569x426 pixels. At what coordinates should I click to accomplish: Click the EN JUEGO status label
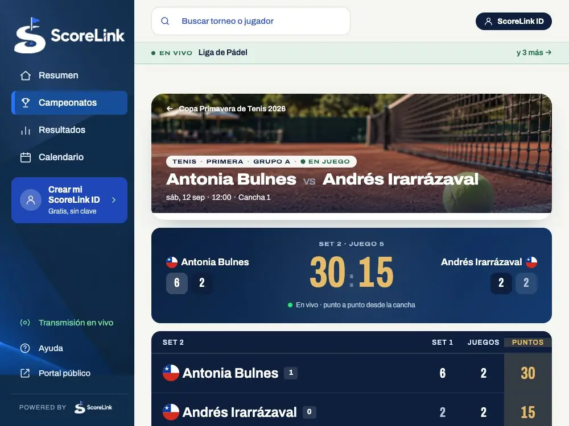click(x=325, y=161)
